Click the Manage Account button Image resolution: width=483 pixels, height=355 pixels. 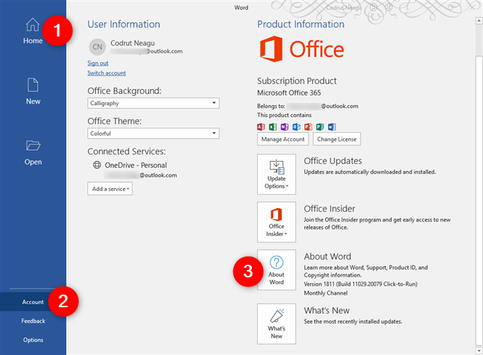click(x=282, y=139)
